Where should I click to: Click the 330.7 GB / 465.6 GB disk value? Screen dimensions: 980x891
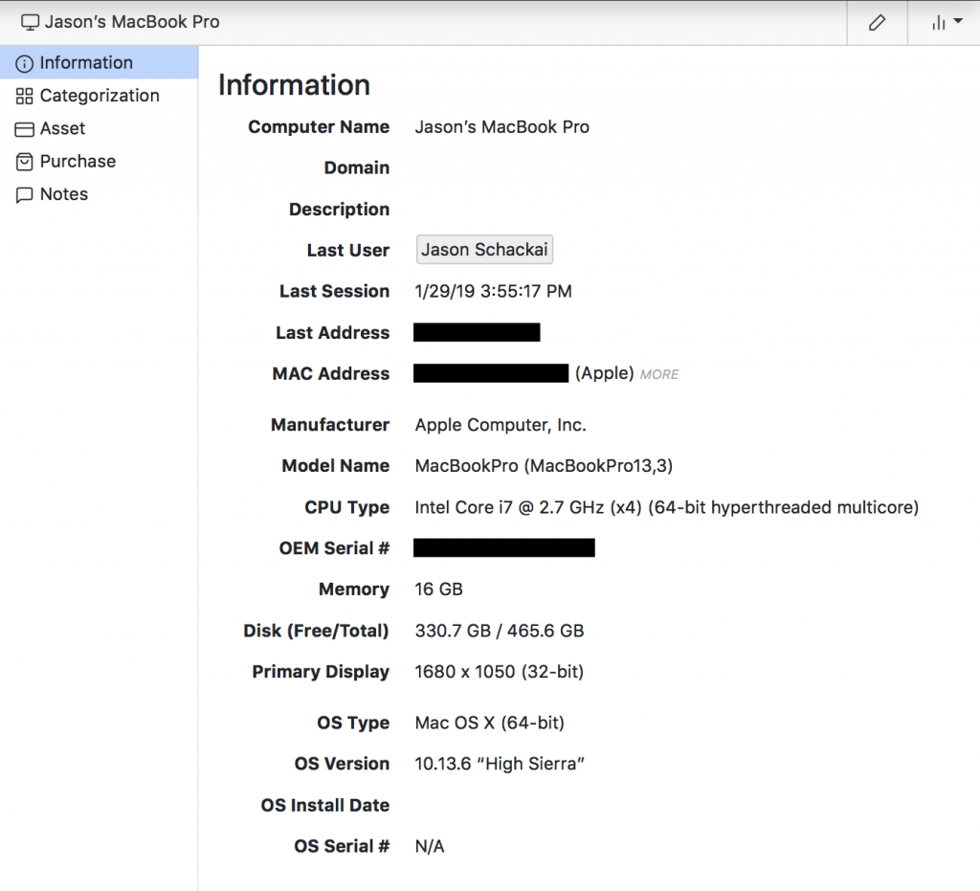click(500, 631)
